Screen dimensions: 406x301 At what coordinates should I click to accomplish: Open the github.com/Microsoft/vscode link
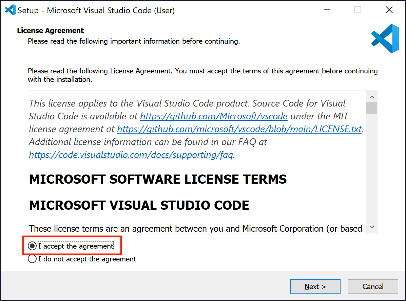click(x=214, y=116)
